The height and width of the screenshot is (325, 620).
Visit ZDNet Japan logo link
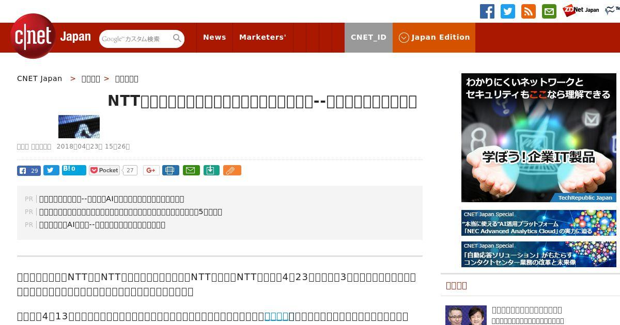[581, 10]
